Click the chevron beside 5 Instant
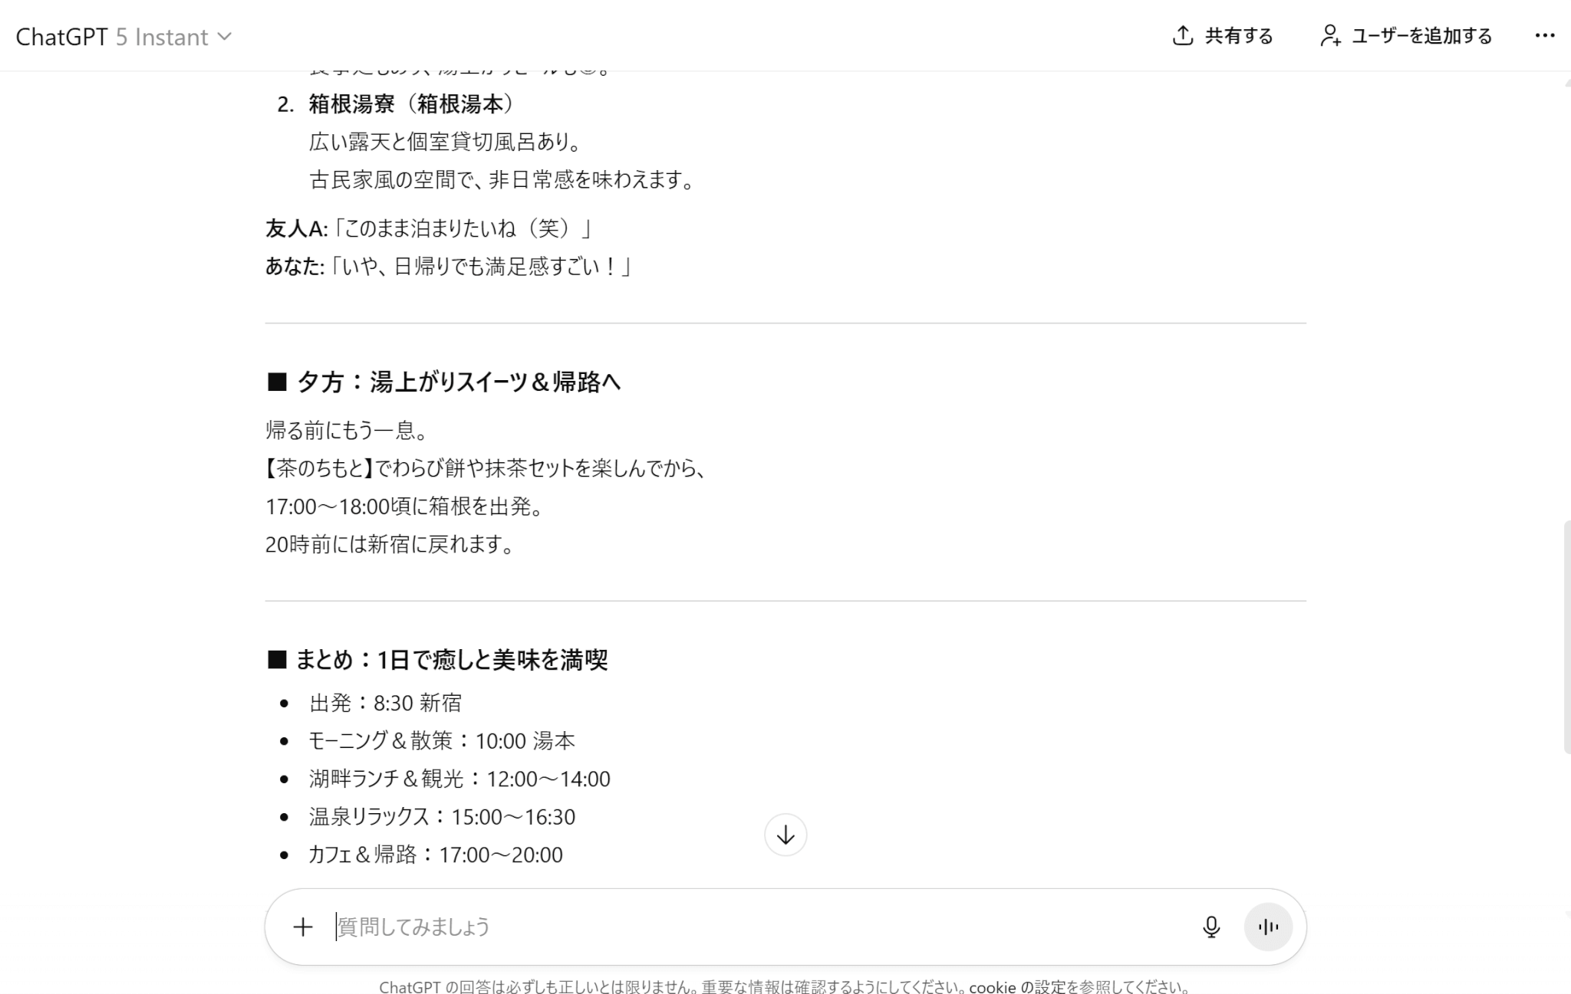 pyautogui.click(x=225, y=37)
